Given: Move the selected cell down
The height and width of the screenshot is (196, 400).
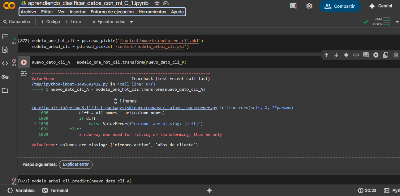Looking at the screenshot, I should point(336,55).
